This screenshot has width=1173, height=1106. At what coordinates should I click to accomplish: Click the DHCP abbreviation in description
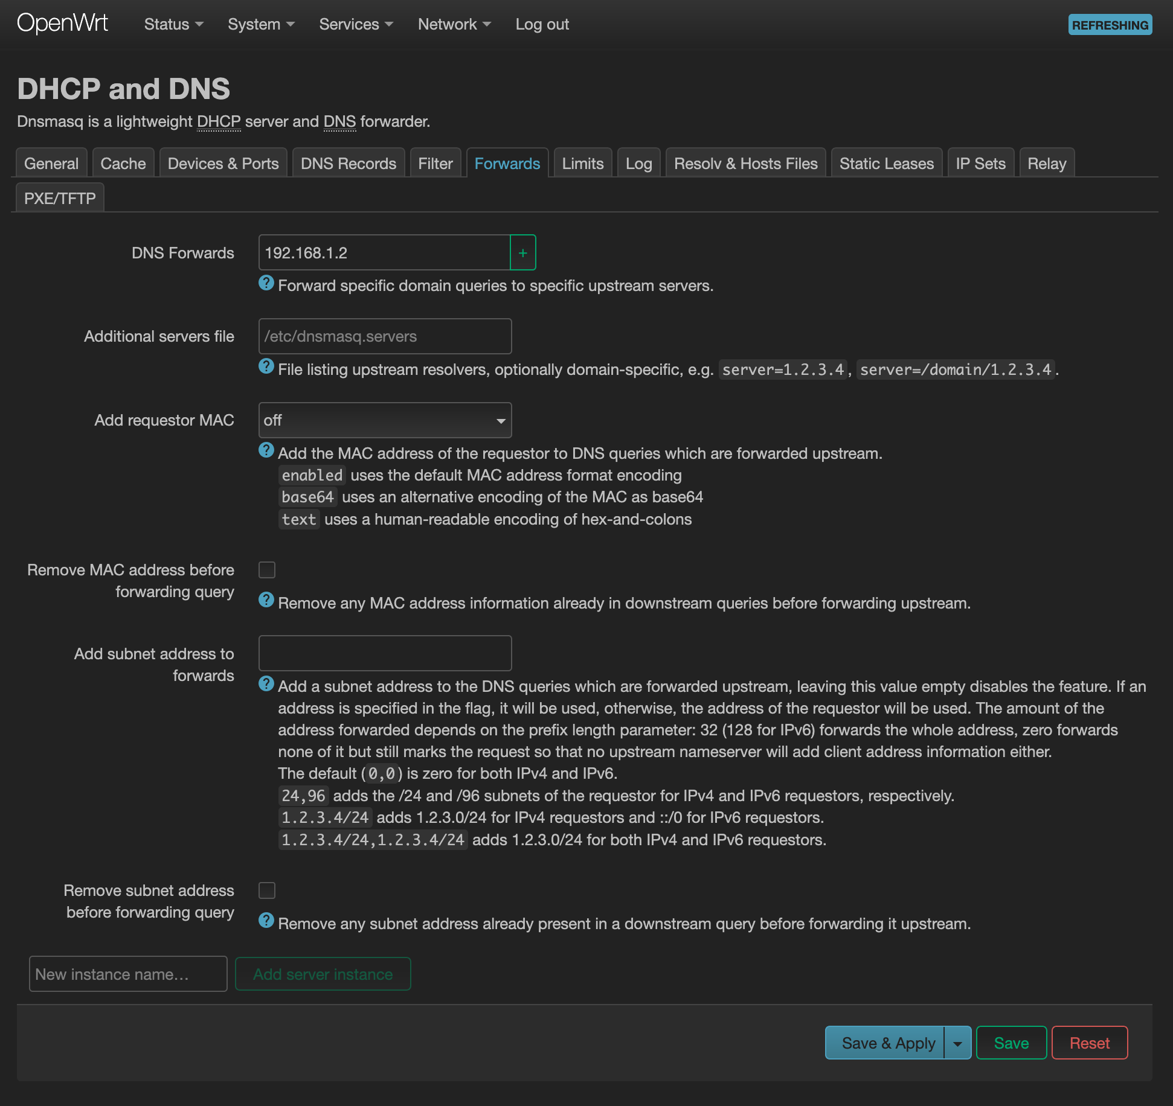coord(219,121)
